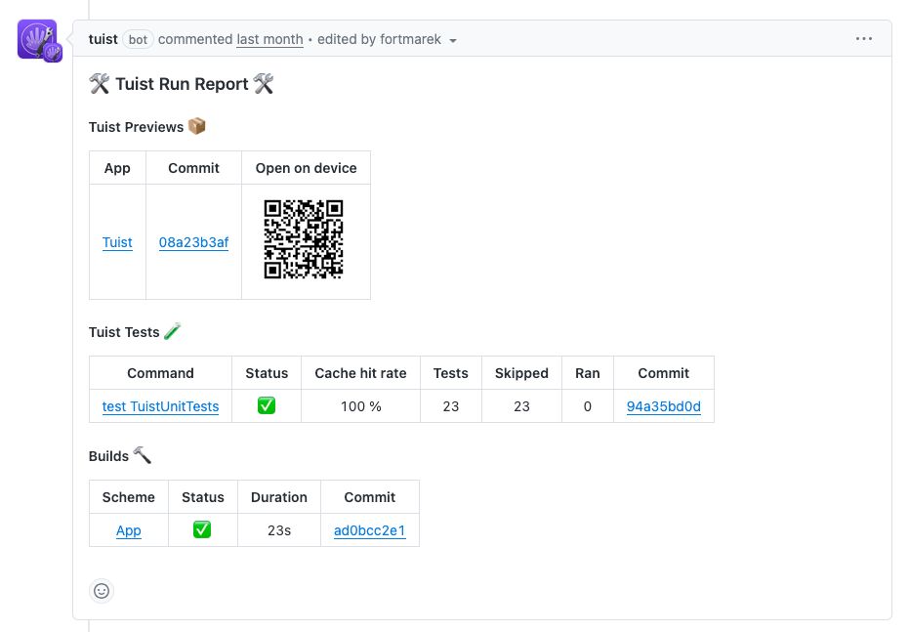The image size is (909, 632).
Task: Click the '100 %' cache hit rate cell
Action: pos(360,406)
